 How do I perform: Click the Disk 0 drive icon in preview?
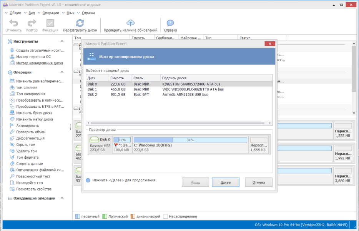click(x=94, y=139)
